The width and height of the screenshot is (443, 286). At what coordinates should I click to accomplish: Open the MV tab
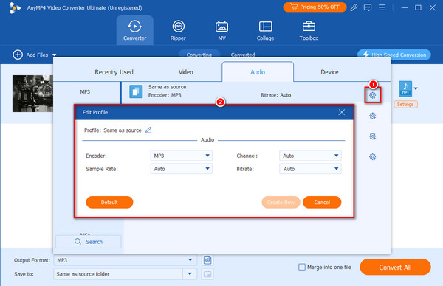(221, 30)
